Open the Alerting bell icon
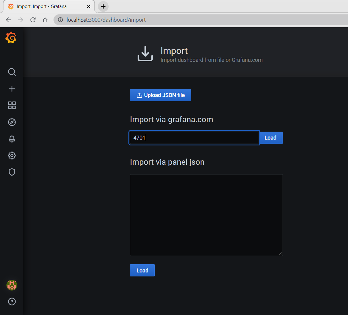This screenshot has height=315, width=348. [x=12, y=139]
